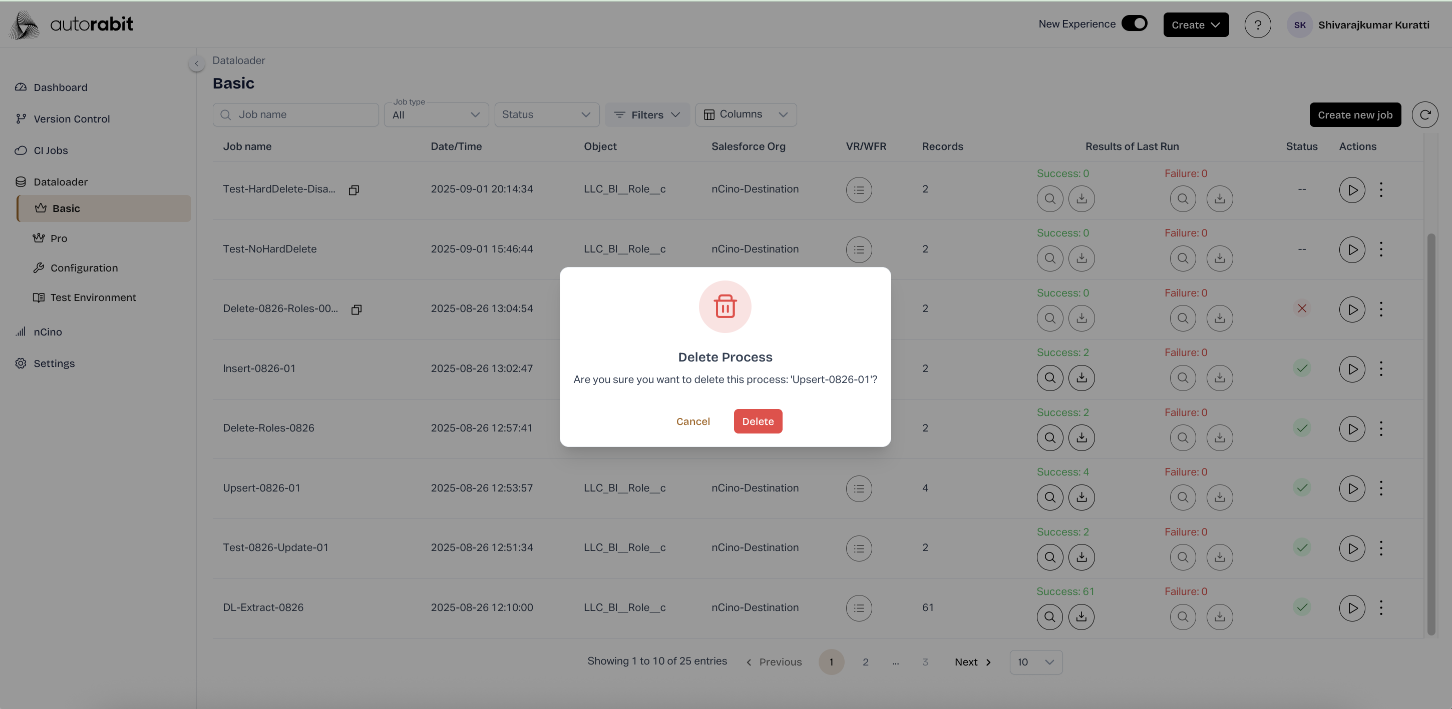Go to Pro in Dataloader sidebar
Viewport: 1452px width, 709px height.
pos(59,238)
